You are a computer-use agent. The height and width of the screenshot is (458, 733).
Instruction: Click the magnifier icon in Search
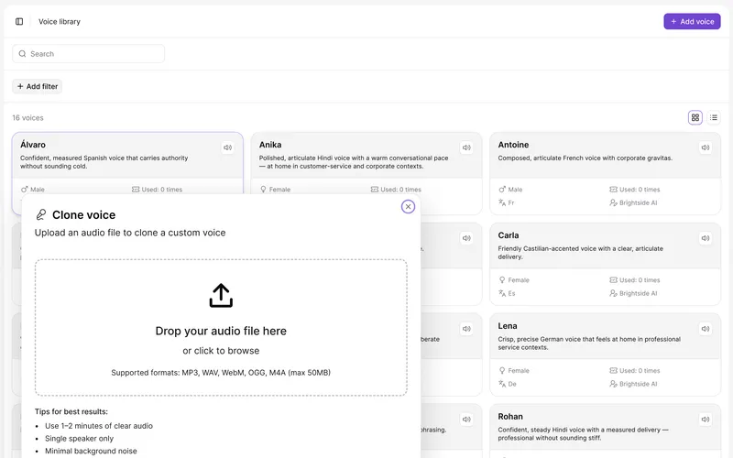(22, 54)
